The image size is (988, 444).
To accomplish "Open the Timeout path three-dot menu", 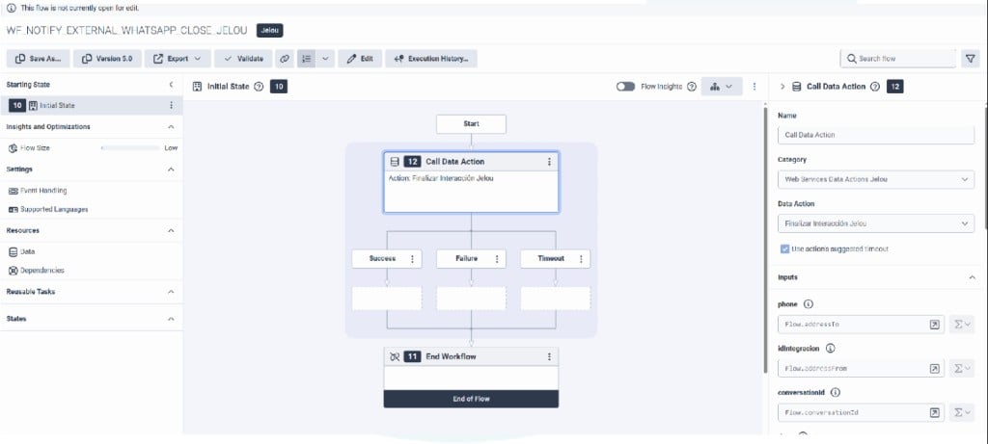I will 580,258.
